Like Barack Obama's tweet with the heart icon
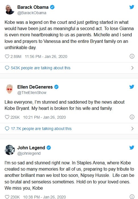Viewport: 138px width, 199px height. (x=7, y=56)
